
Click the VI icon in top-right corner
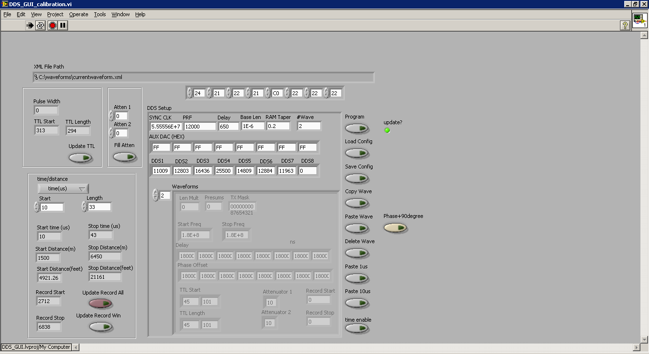(639, 21)
